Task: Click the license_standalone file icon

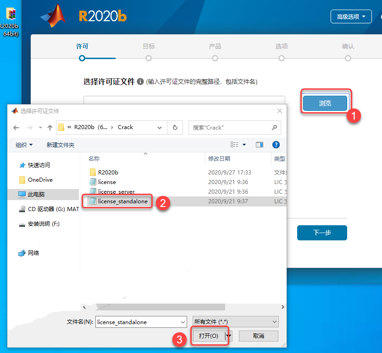Action: pos(93,201)
